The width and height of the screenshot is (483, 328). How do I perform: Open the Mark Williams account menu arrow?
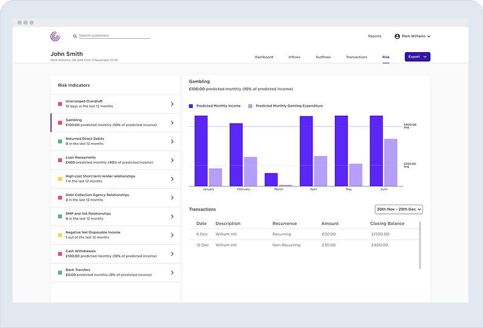tap(429, 36)
